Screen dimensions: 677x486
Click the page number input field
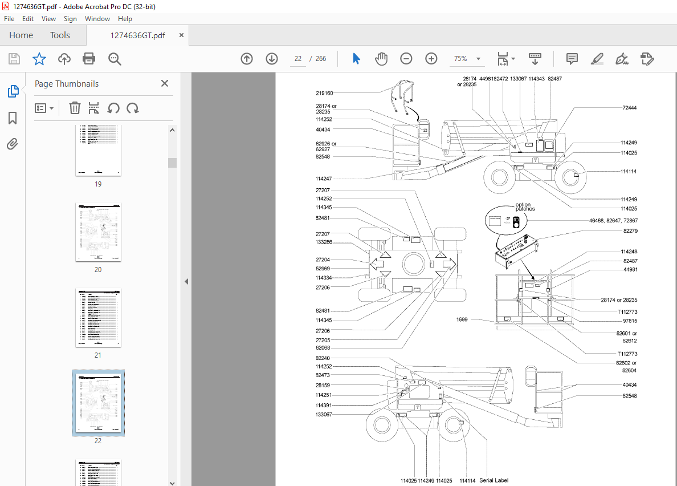pyautogui.click(x=298, y=59)
